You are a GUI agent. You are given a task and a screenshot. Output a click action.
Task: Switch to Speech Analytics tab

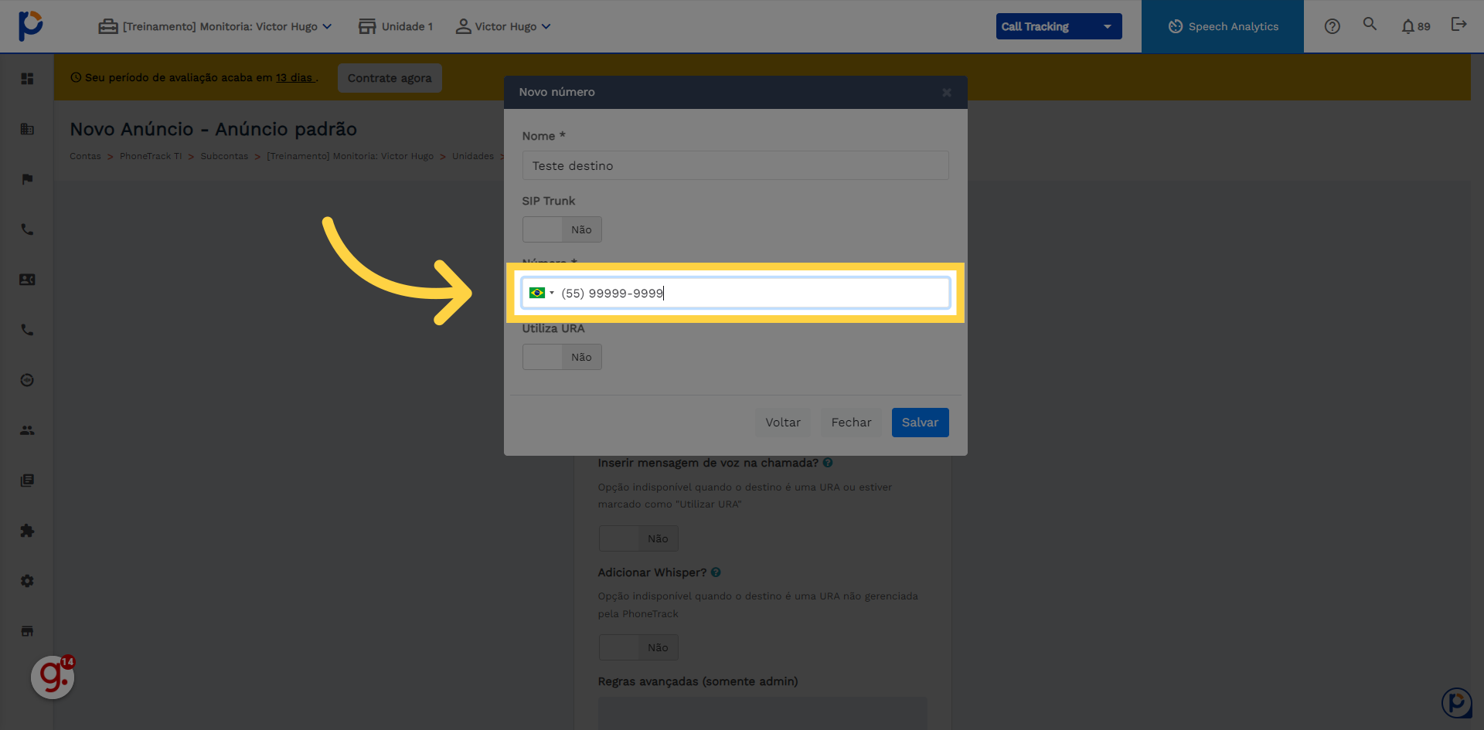1223,26
